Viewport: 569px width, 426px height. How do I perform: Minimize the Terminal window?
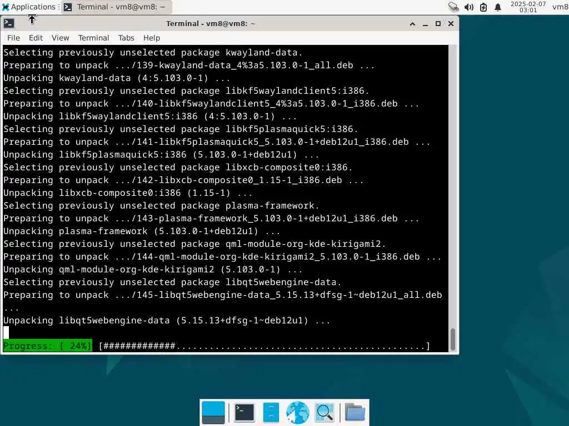pyautogui.click(x=425, y=24)
